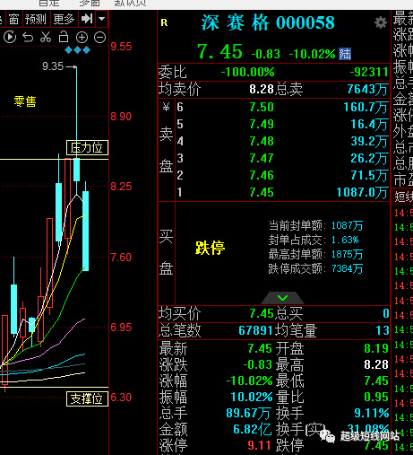Click sell-one volume 1087.0万
This screenshot has width=413, height=455.
tap(362, 192)
